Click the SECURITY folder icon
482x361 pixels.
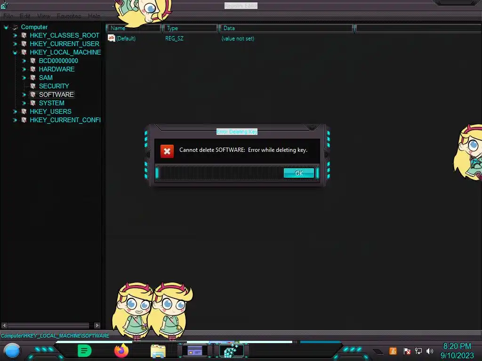33,86
